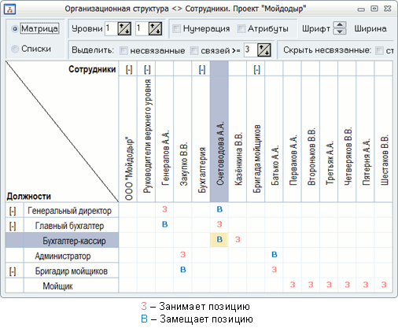Click the stepper icon beside связей >= value
This screenshot has width=398, height=328.
(264, 50)
